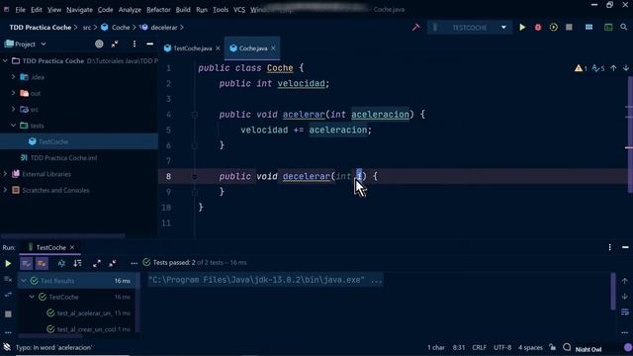Viewport: 633px width, 356px height.
Task: Click 4 spaces indent setting
Action: coord(530,347)
